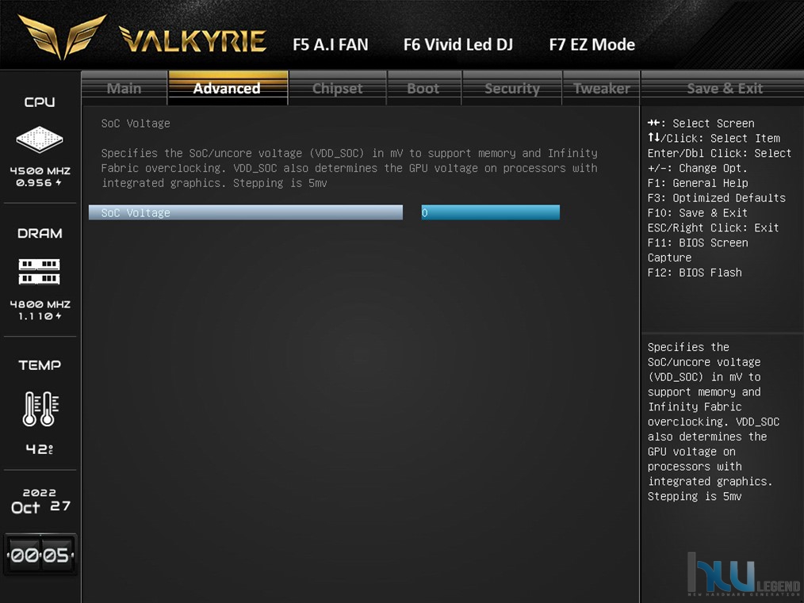Click the TEMP label in sidebar

tap(40, 365)
